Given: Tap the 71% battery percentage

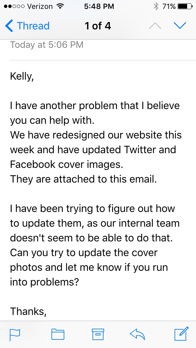Looking at the screenshot, I should click(169, 6).
